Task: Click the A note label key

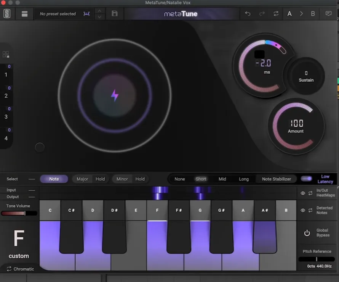Action: [x=243, y=210]
